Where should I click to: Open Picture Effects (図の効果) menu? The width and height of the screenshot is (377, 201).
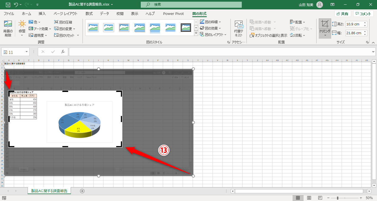pyautogui.click(x=210, y=28)
